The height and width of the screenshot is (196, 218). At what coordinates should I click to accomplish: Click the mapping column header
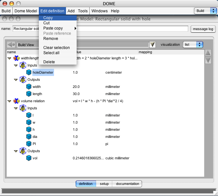pyautogui.click(x=171, y=52)
